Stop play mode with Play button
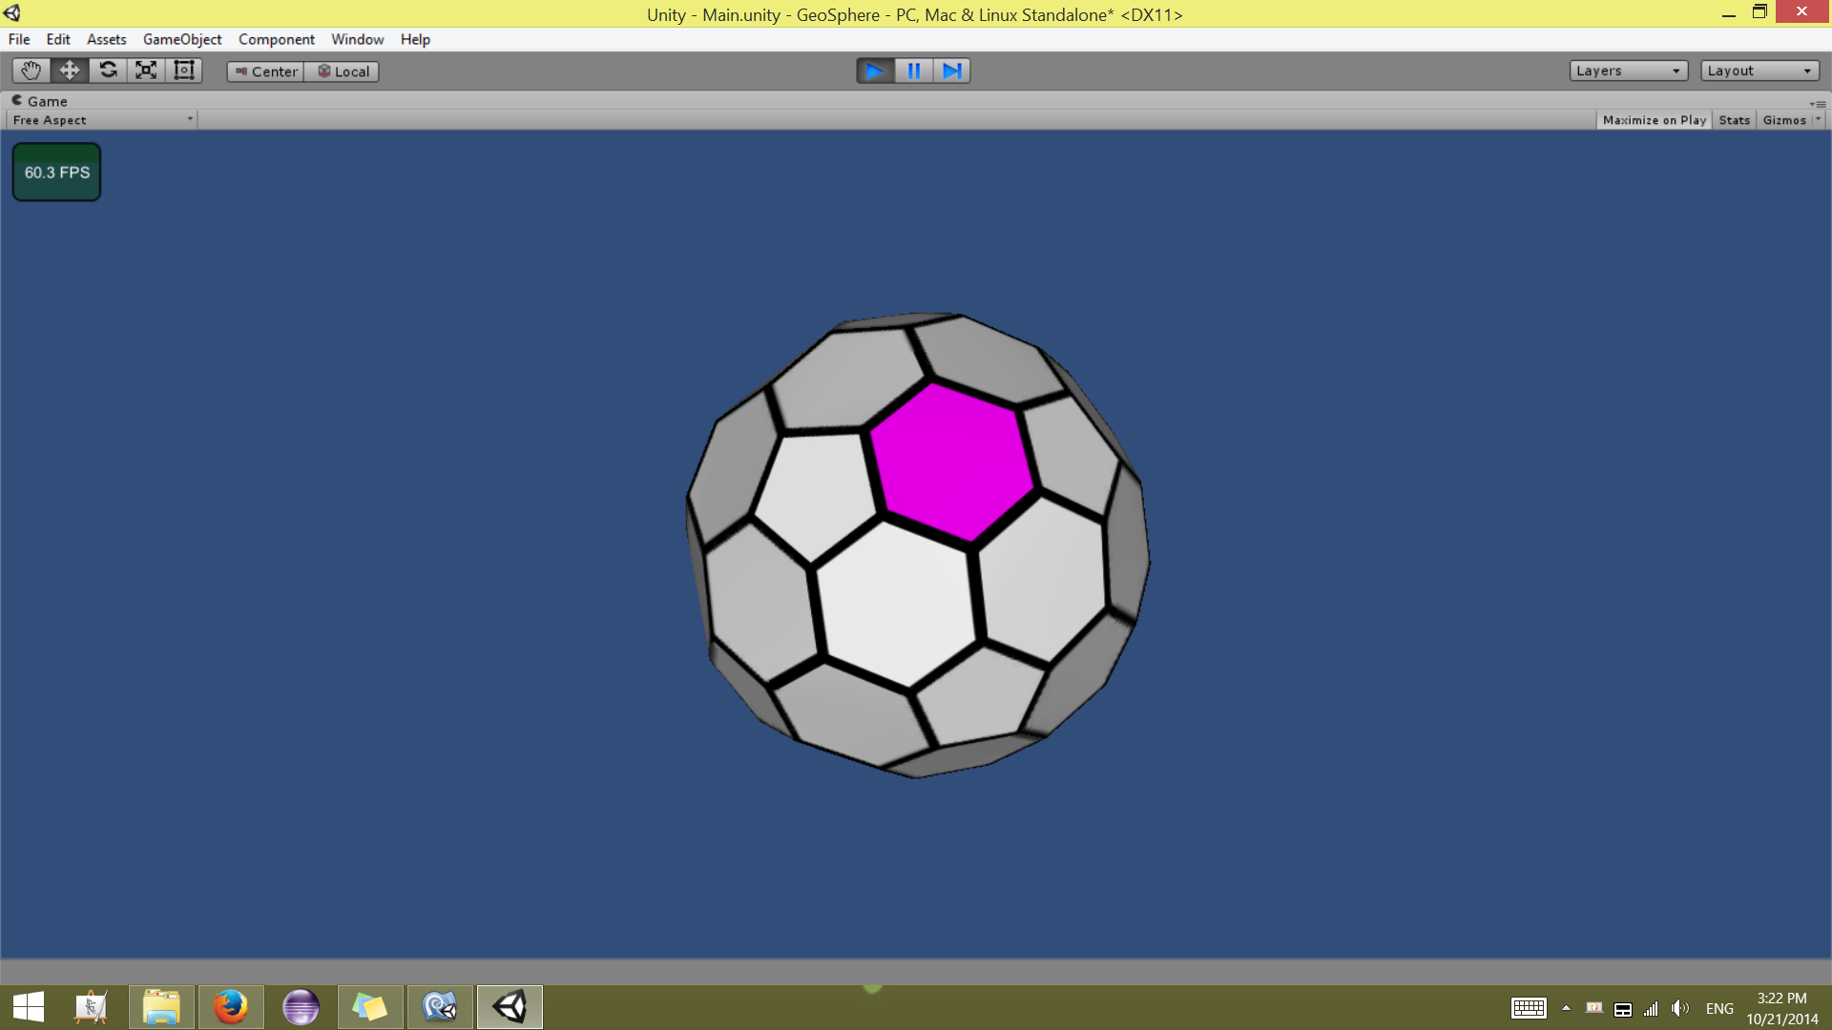 [874, 71]
